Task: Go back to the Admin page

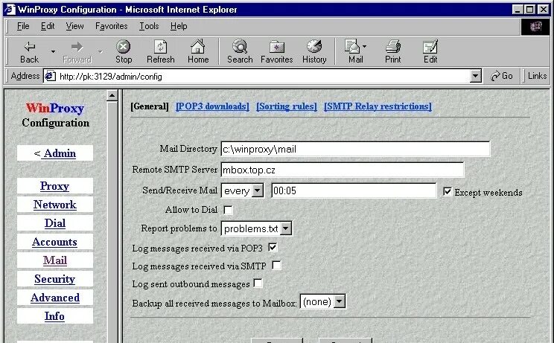Action: coord(55,153)
